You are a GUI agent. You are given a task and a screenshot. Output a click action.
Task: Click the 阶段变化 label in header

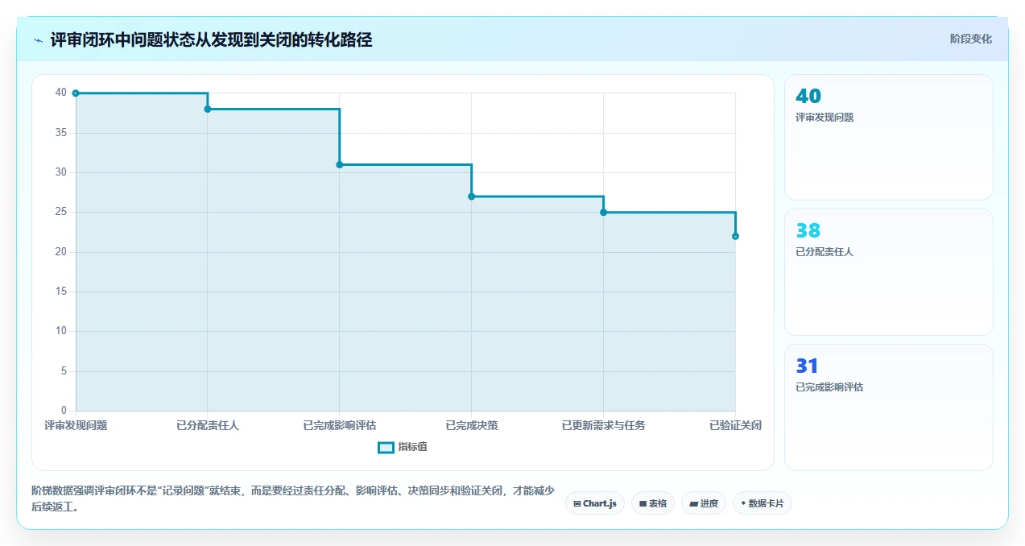[x=971, y=39]
